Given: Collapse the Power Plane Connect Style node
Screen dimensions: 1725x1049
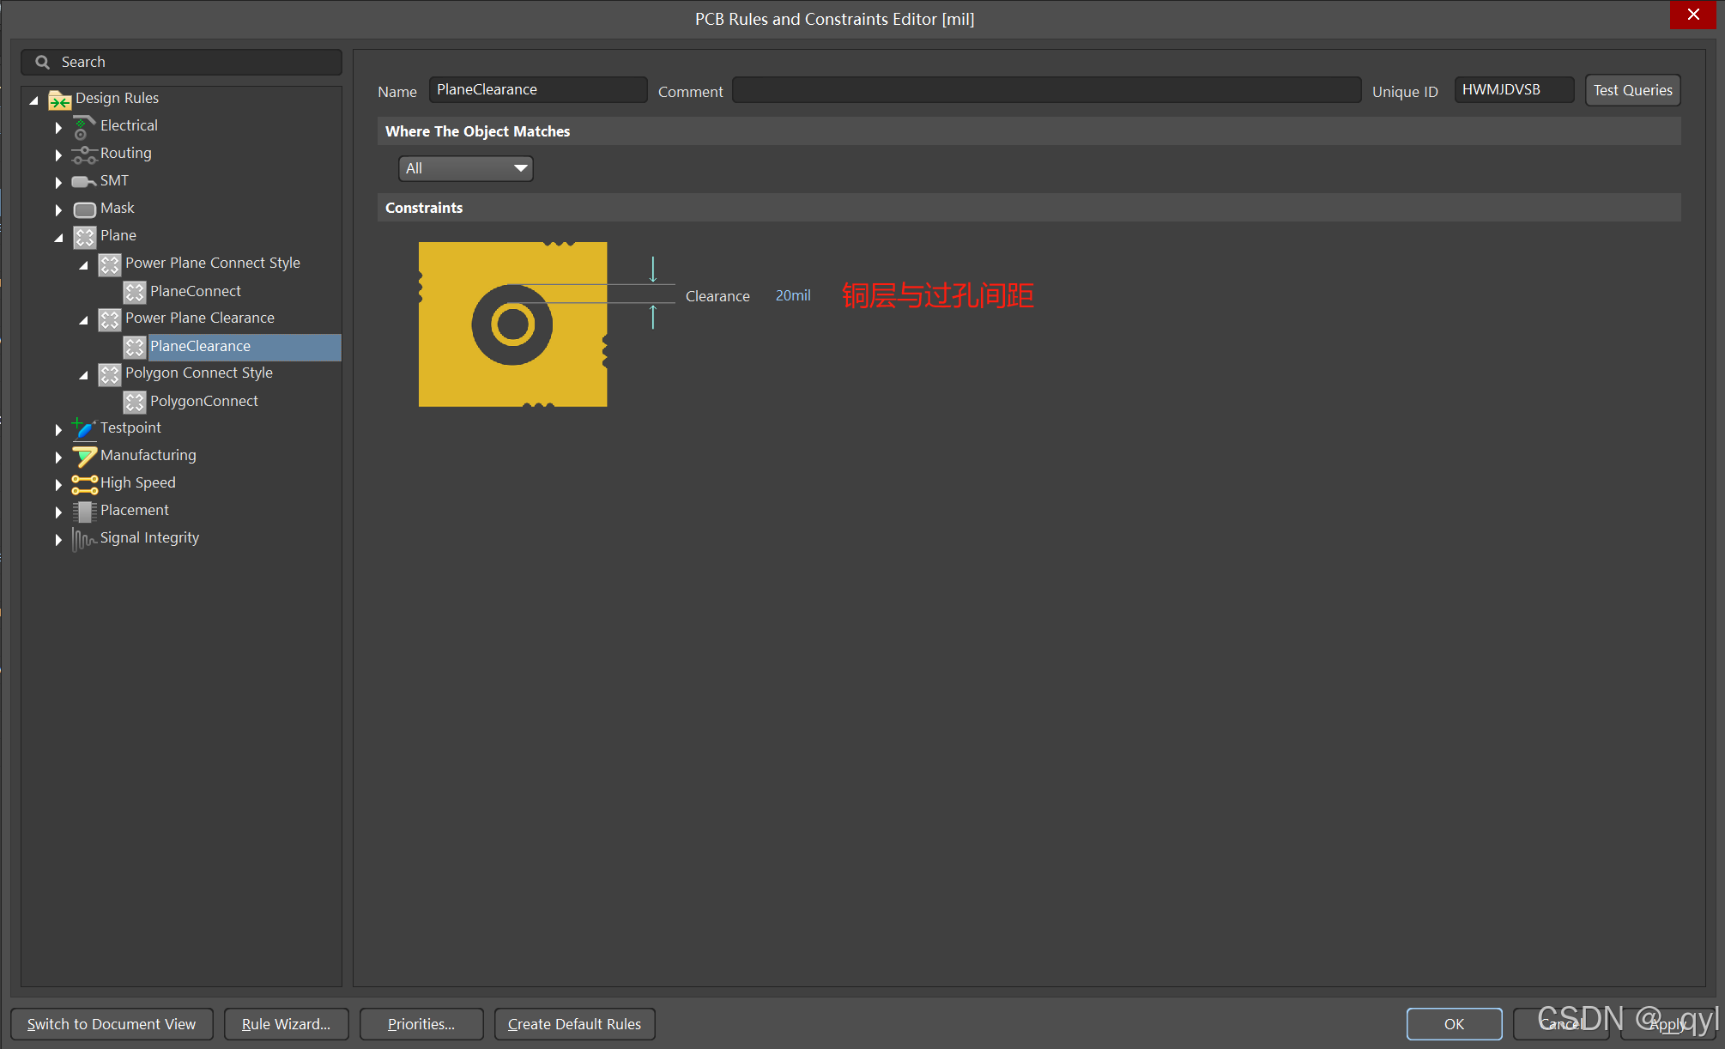Looking at the screenshot, I should pos(83,264).
